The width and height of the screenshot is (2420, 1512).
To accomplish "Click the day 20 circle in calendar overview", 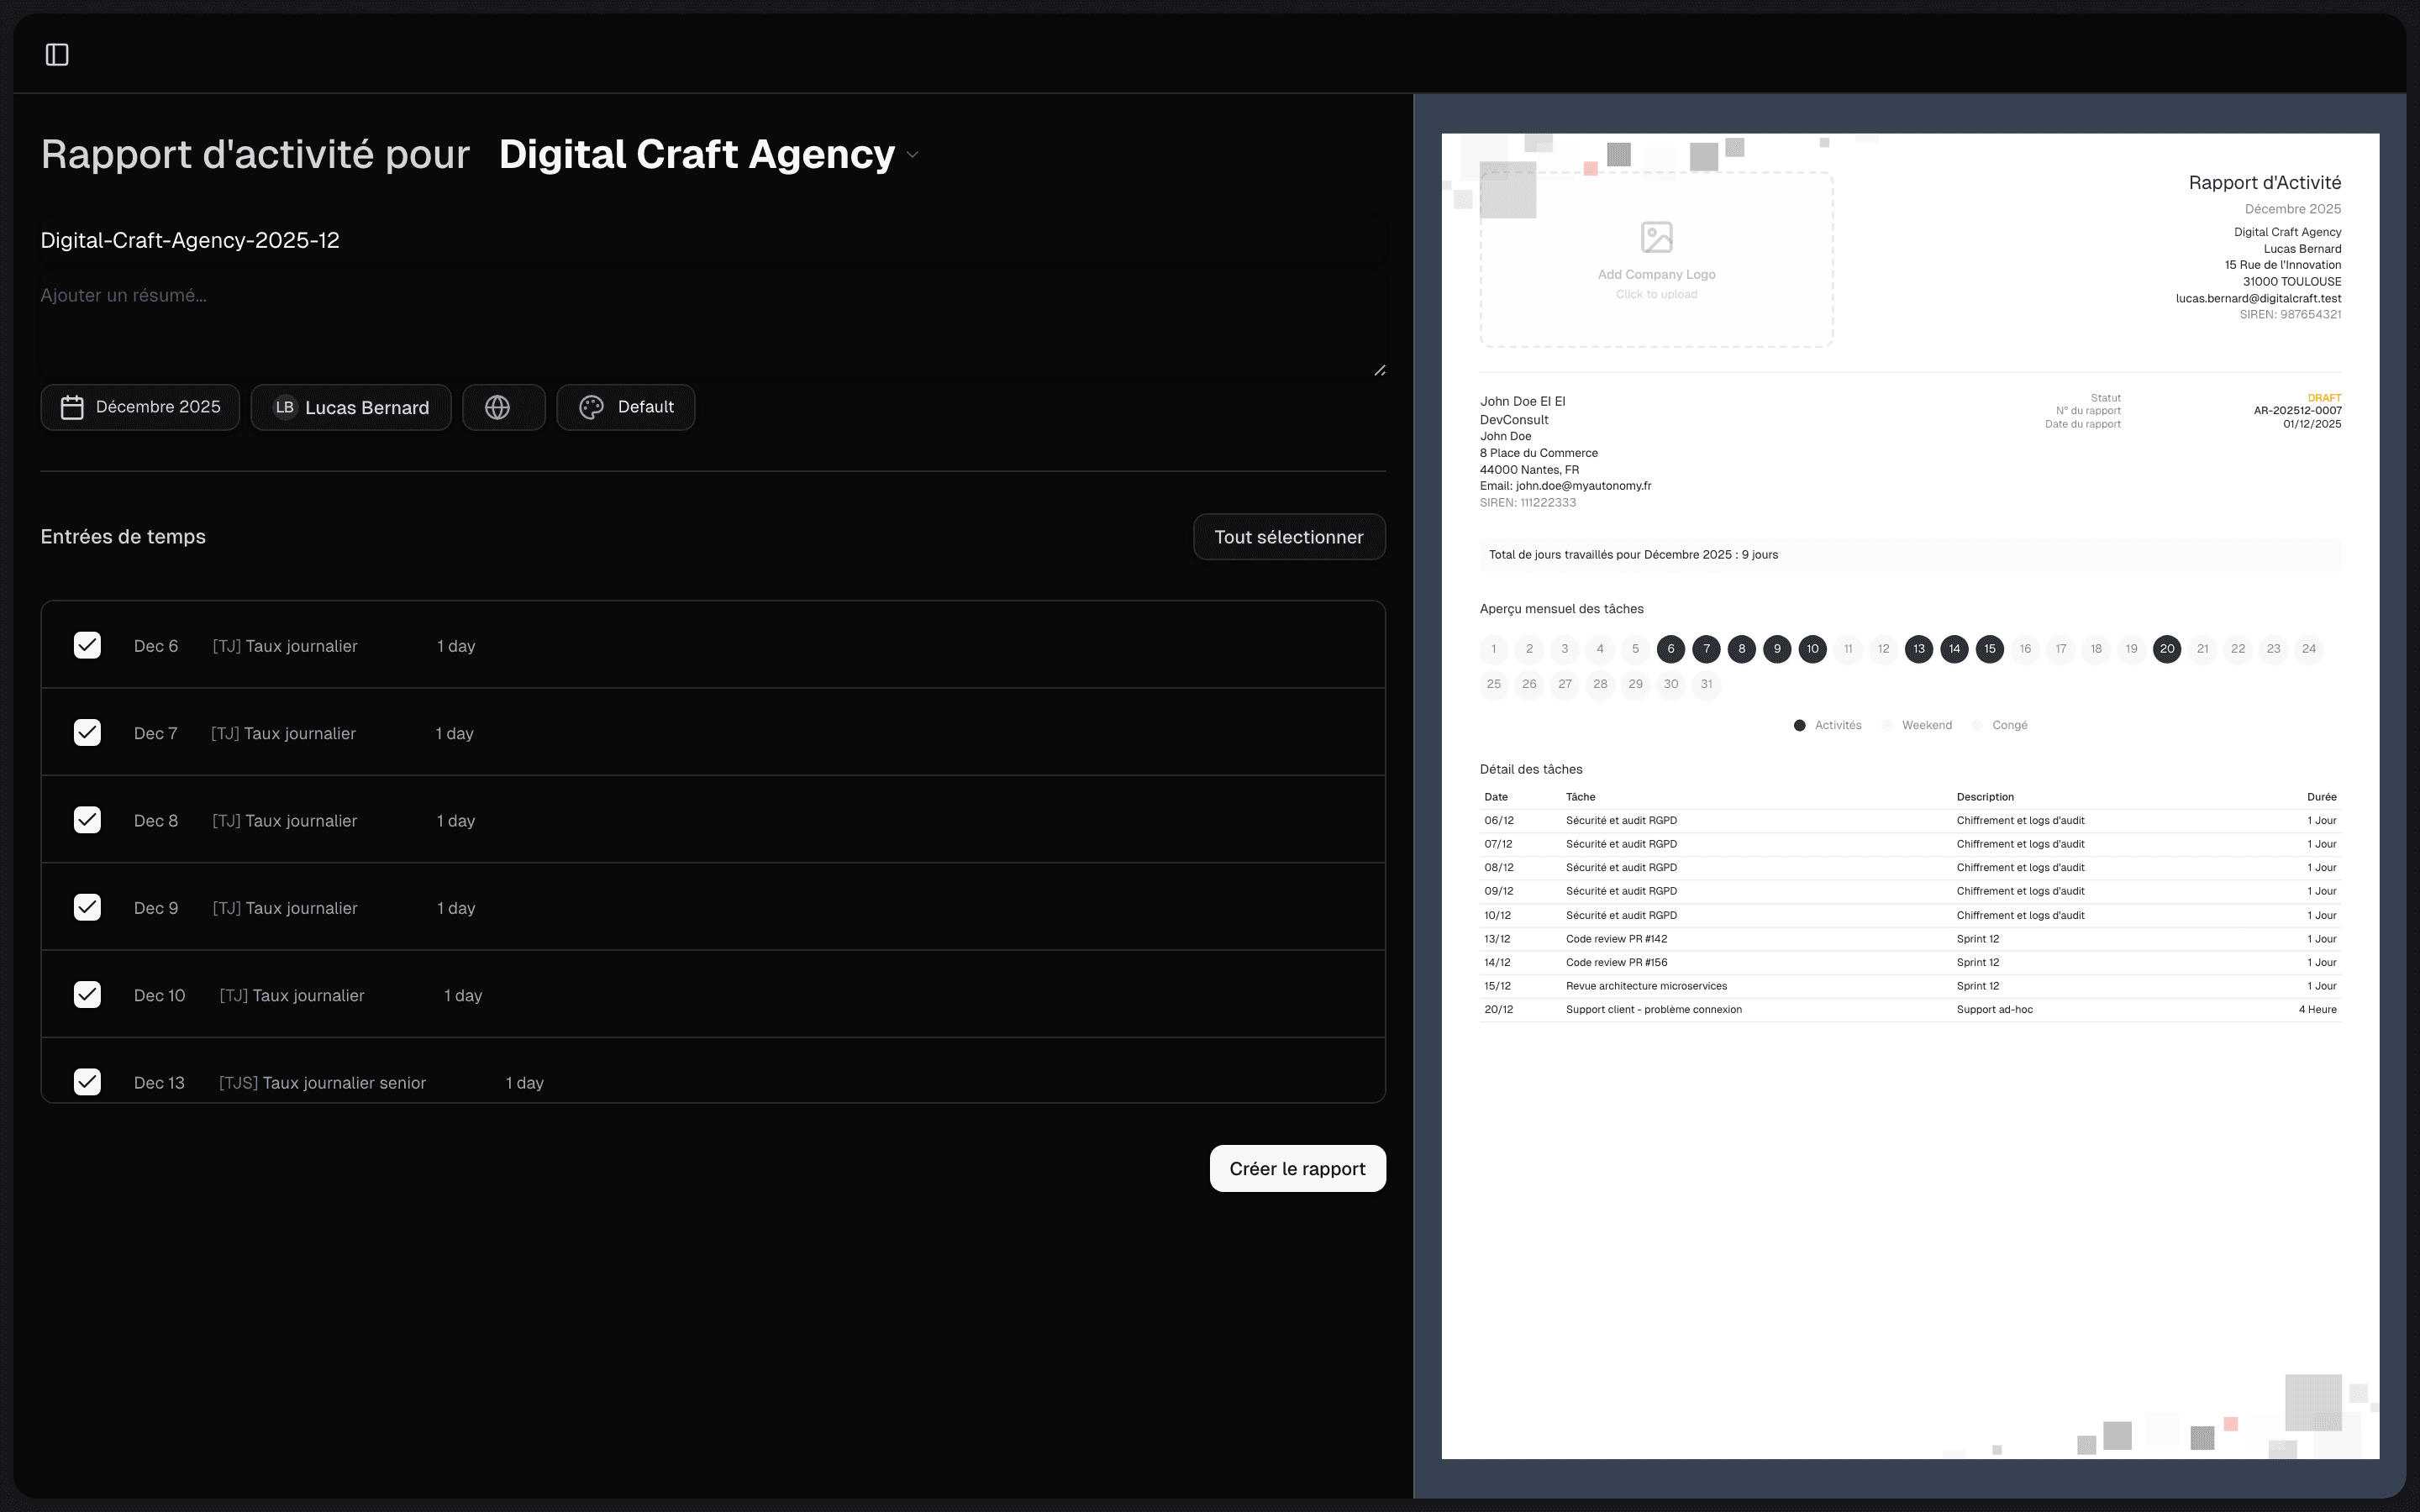I will click(x=2166, y=649).
